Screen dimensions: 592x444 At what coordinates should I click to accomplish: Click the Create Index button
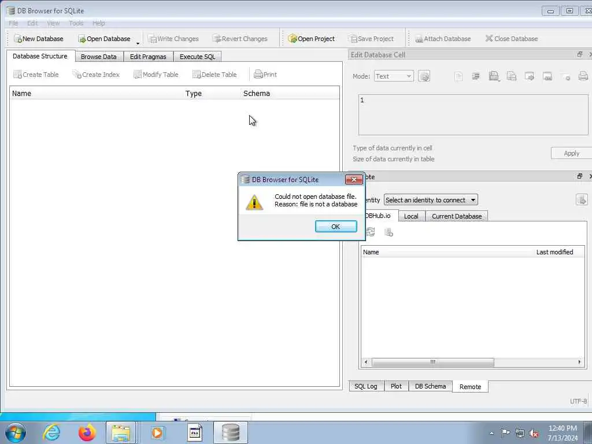coord(96,75)
